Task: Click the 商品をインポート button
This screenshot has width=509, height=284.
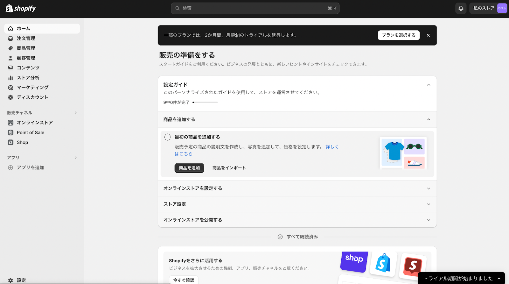Action: pos(229,168)
